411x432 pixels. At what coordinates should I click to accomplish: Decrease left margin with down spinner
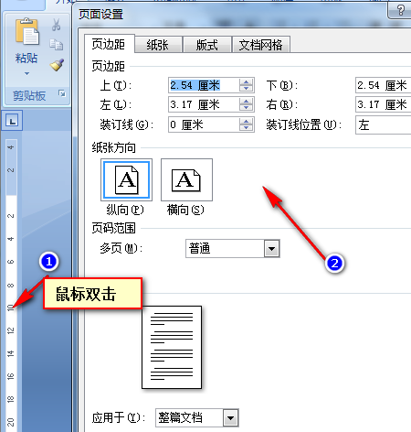(x=246, y=108)
